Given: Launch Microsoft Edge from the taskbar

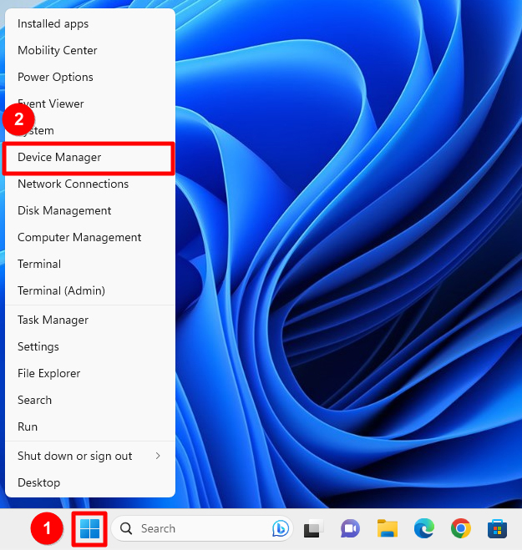Looking at the screenshot, I should point(424,528).
